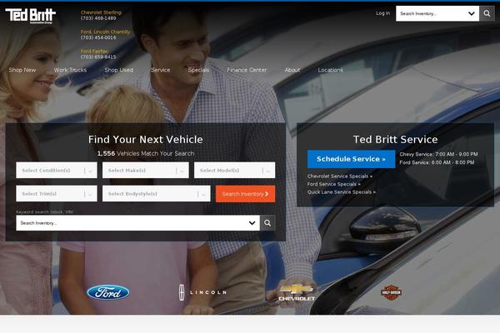The width and height of the screenshot is (500, 333).
Task: Open Ford Service Specials link
Action: pyautogui.click(x=333, y=184)
